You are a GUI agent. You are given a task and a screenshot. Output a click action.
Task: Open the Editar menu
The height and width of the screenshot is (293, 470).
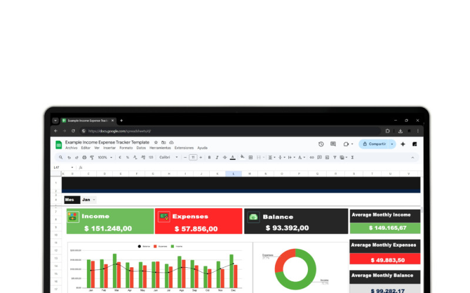(86, 148)
